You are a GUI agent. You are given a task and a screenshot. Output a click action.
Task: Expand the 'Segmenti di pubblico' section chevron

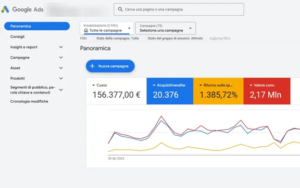tap(61, 90)
